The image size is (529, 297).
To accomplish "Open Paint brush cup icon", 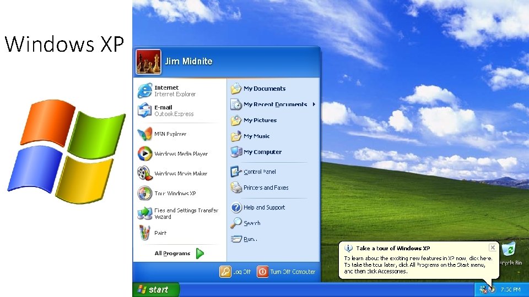I will (145, 233).
